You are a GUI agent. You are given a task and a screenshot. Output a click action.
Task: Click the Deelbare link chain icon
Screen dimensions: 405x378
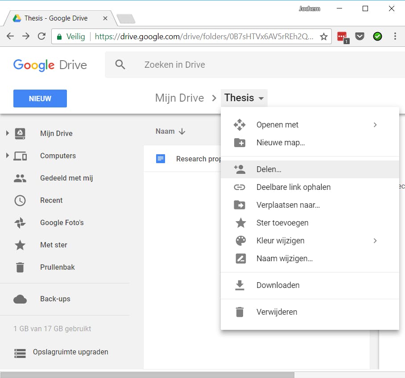pyautogui.click(x=240, y=187)
